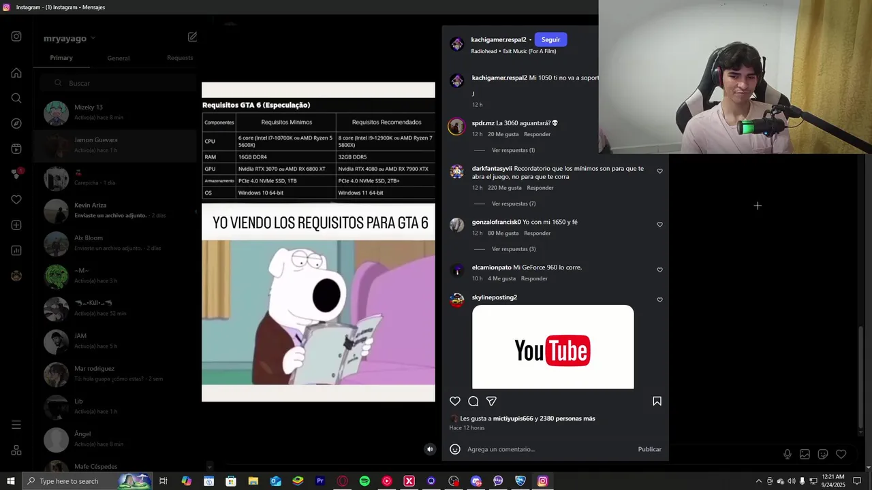Image resolution: width=872 pixels, height=490 pixels.
Task: Open the chat with Jamon Guevara
Action: point(115,145)
